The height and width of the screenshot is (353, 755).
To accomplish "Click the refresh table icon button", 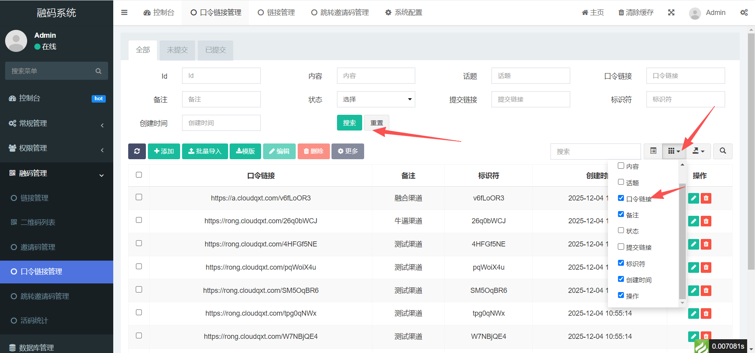I will 137,151.
